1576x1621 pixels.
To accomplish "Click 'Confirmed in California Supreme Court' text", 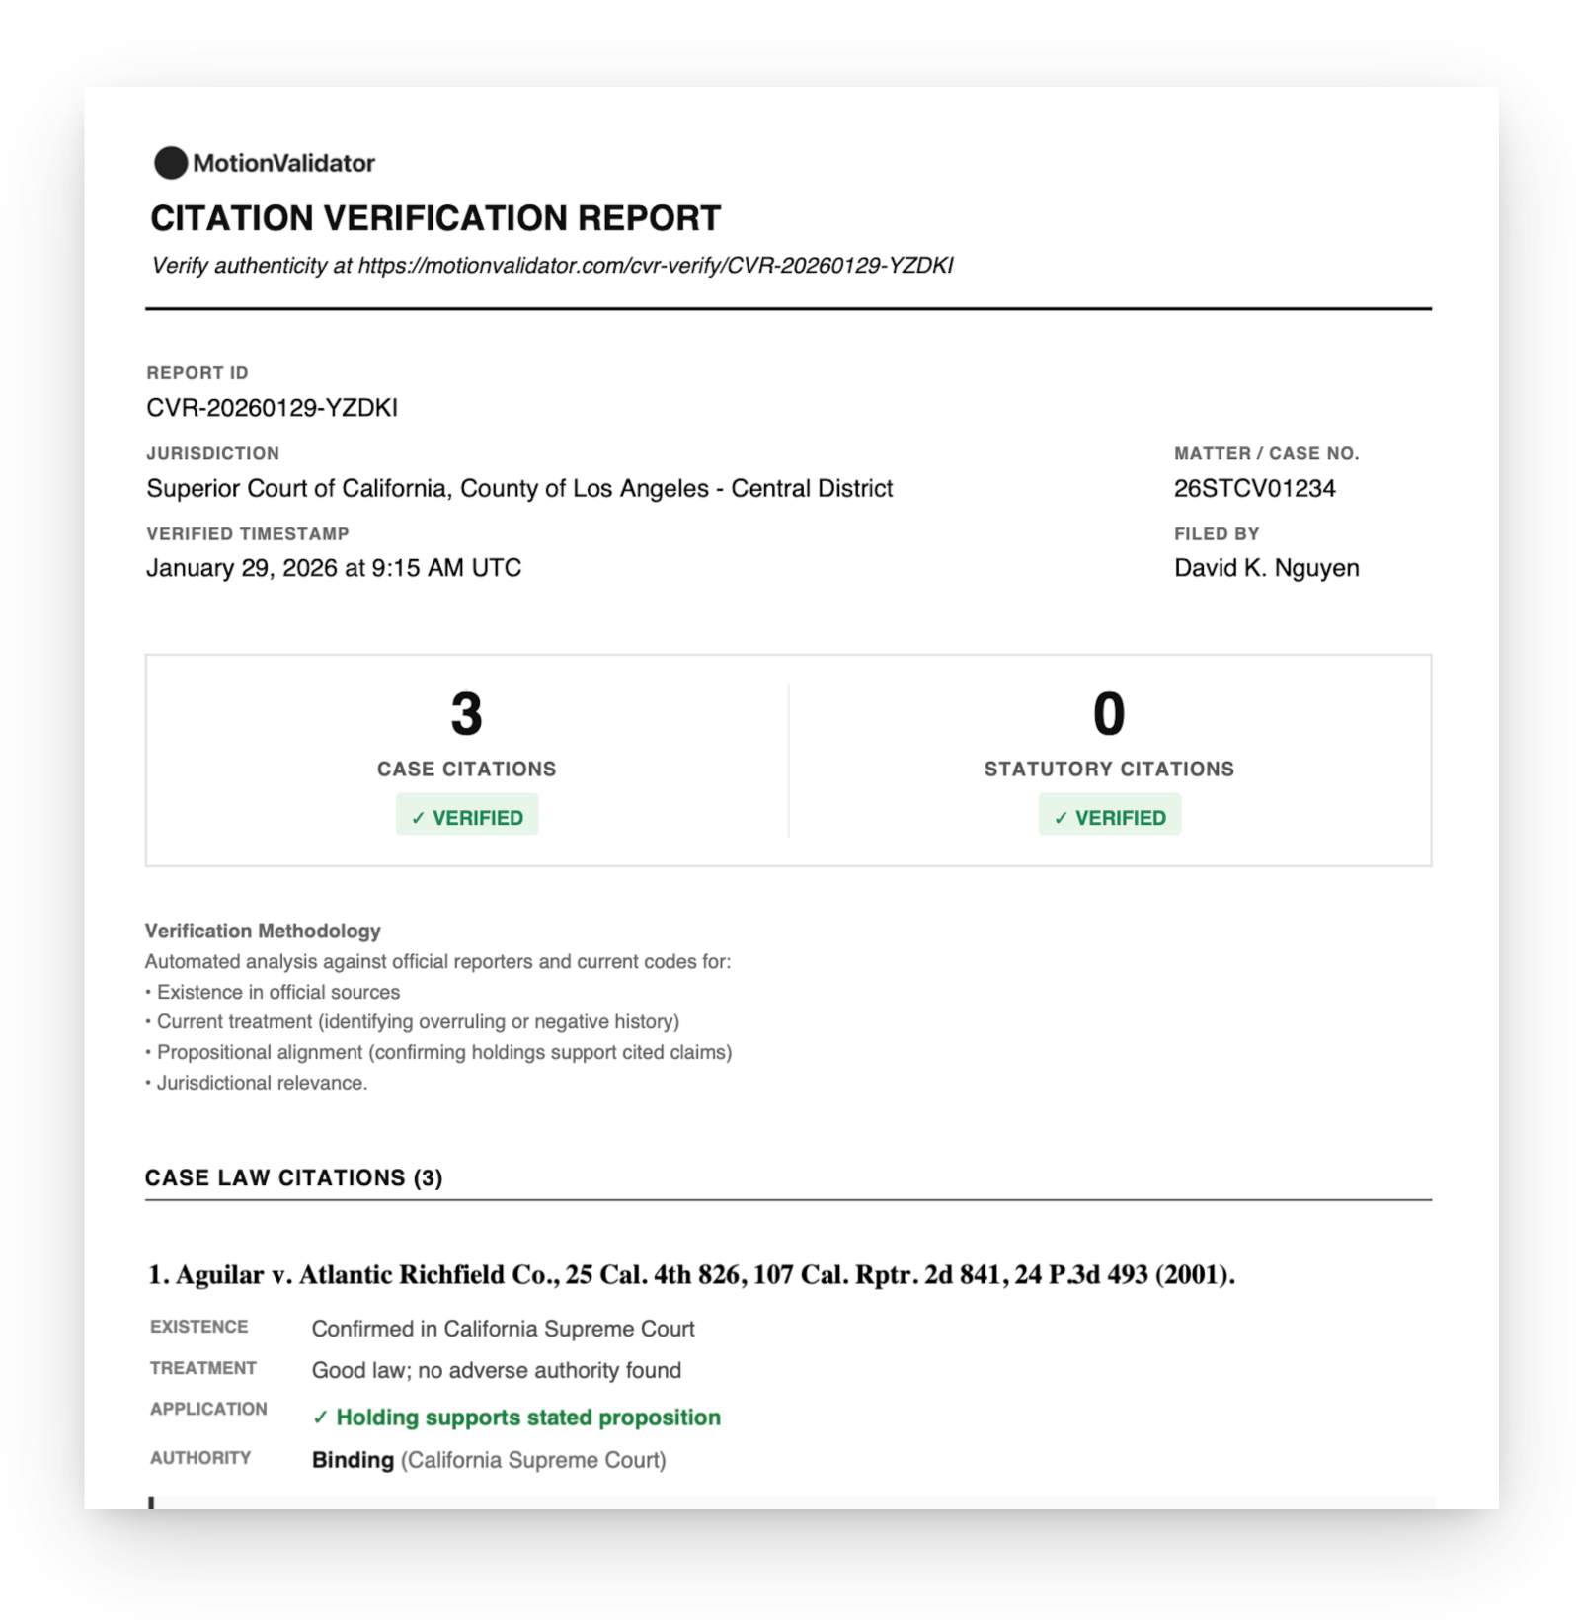I will tap(503, 1329).
